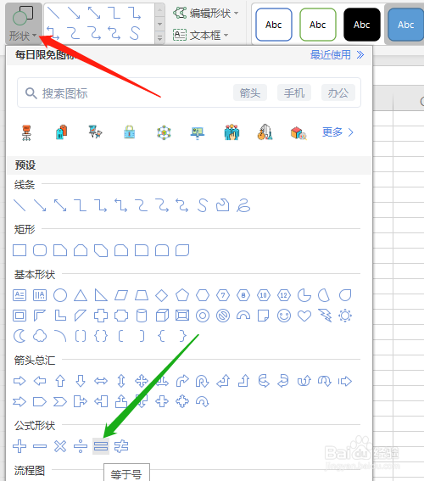The height and width of the screenshot is (481, 424).
Task: Select the U-turn arrow shape
Action: pyautogui.click(x=203, y=381)
